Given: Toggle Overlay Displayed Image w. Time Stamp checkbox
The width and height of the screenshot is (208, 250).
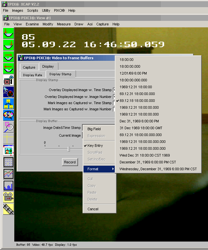Looking at the screenshot, I should 114,90.
